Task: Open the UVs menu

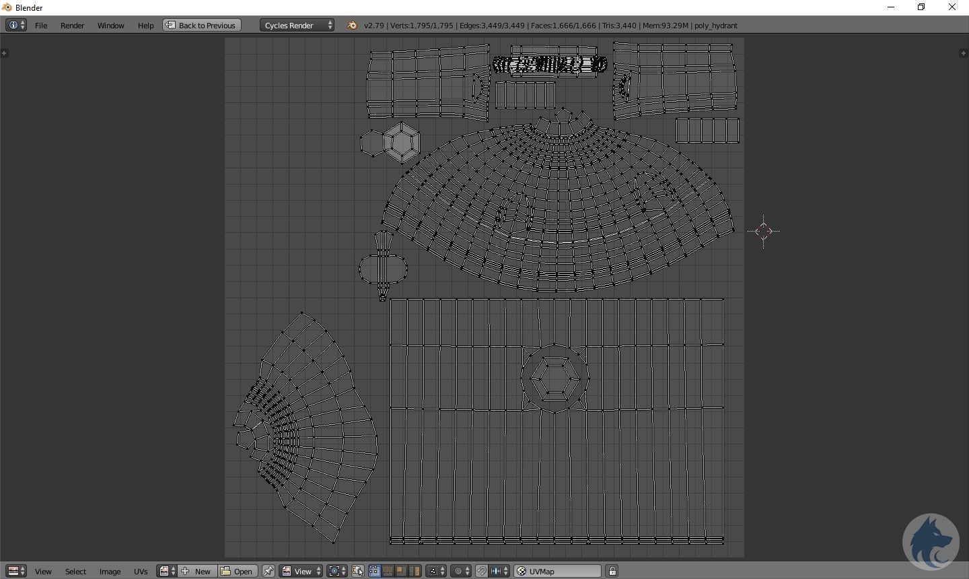Action: (x=141, y=572)
